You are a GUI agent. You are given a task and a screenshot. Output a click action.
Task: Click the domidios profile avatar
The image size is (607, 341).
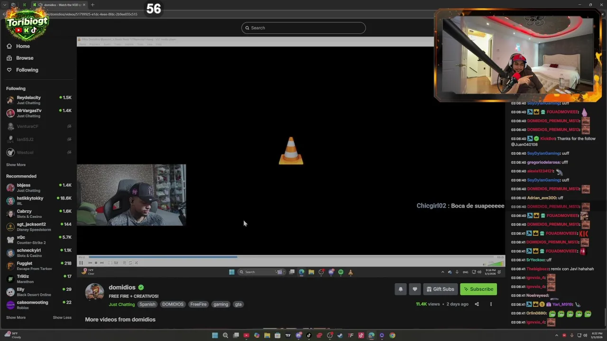(94, 292)
